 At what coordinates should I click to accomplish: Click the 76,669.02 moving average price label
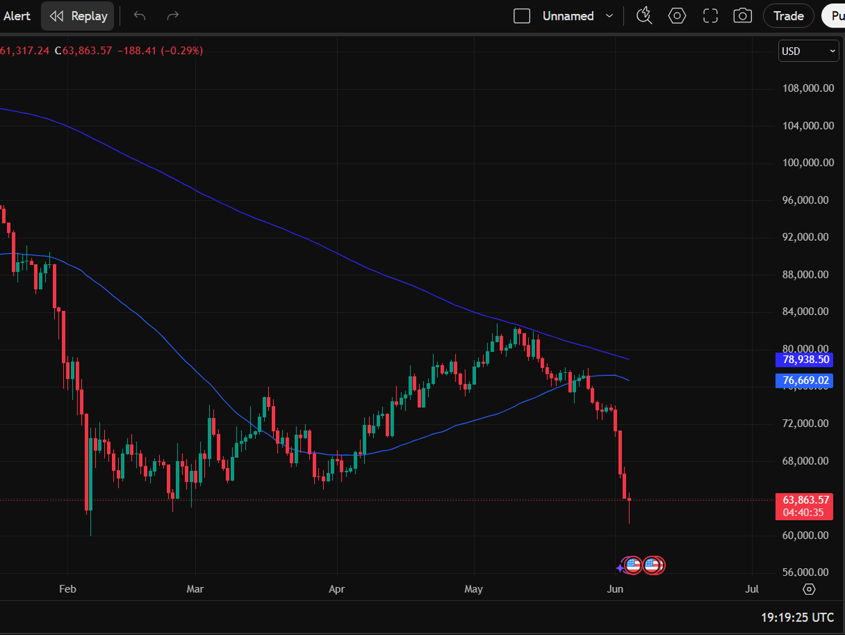click(x=803, y=381)
